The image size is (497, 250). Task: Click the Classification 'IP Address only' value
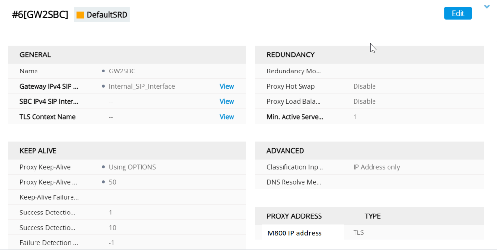click(x=376, y=167)
